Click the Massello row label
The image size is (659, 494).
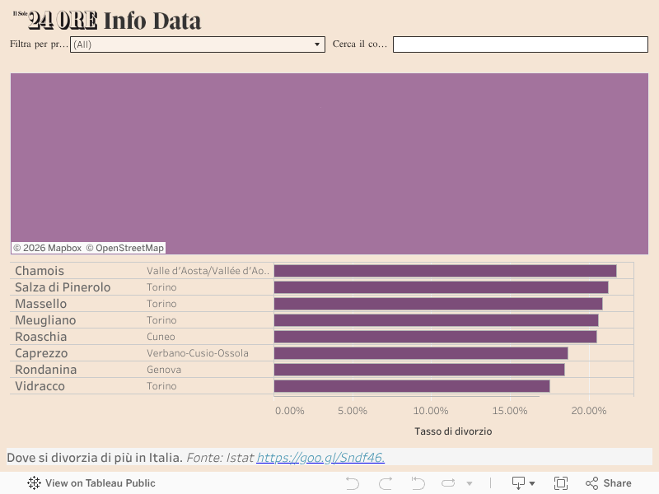[x=40, y=304]
